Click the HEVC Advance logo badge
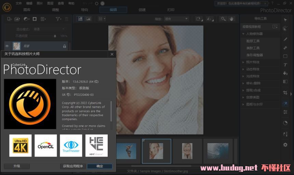The image size is (294, 175). 96,146
